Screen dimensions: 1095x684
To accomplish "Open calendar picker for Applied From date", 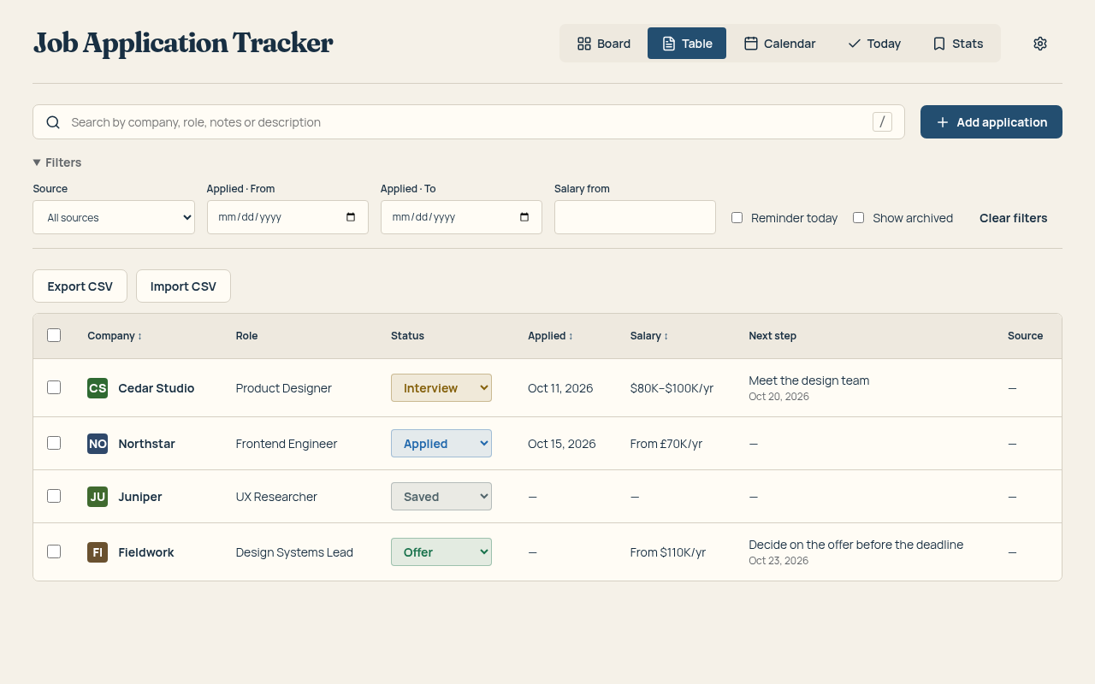I will (351, 217).
